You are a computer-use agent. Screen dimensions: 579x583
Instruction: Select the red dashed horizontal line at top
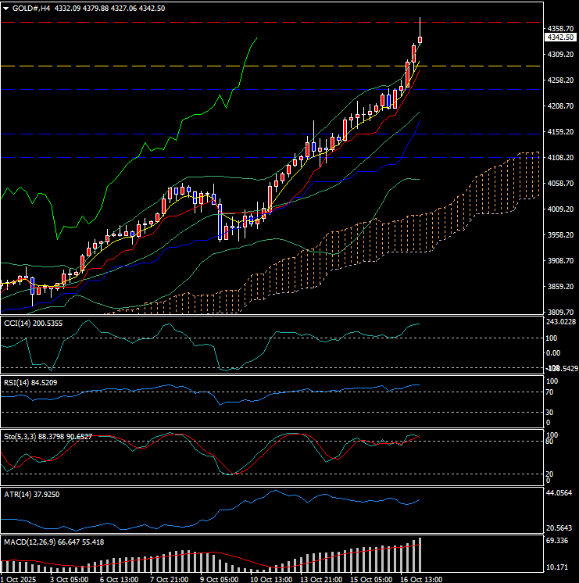234,23
